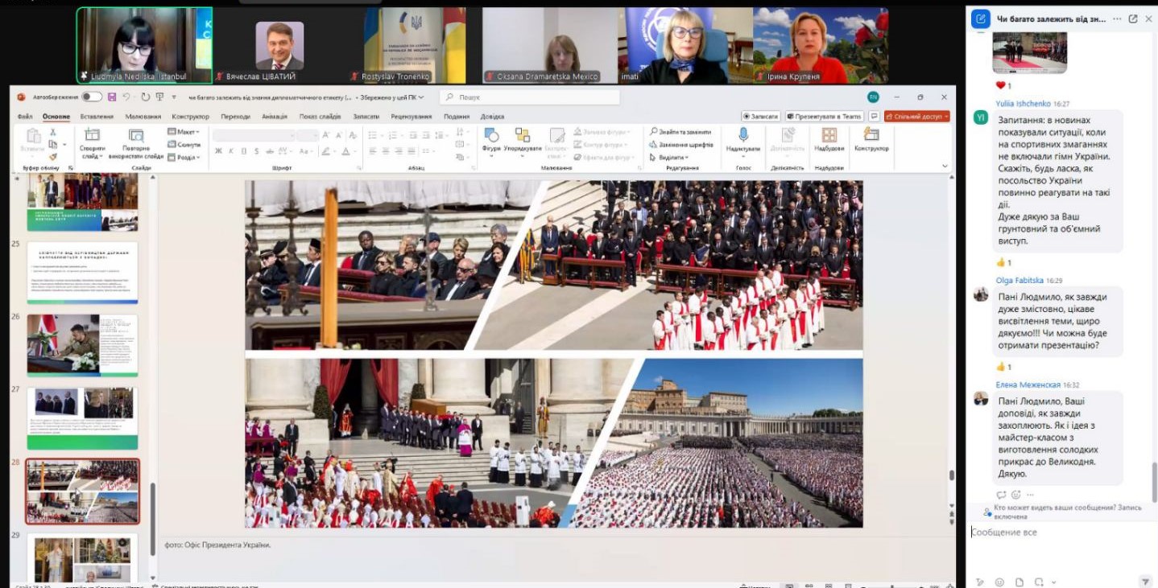Click Ludmyla Nedilska Istanbul's video tile
This screenshot has height=588, width=1158.
(144, 46)
